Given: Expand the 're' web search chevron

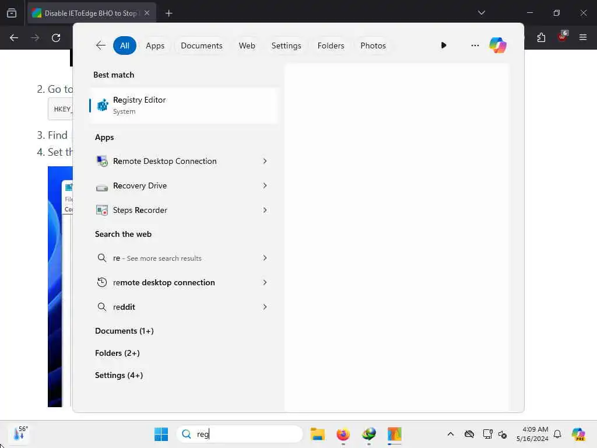Looking at the screenshot, I should (265, 258).
